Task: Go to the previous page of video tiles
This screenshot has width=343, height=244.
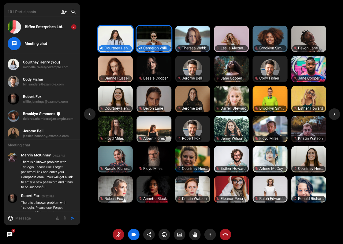Action: click(90, 114)
